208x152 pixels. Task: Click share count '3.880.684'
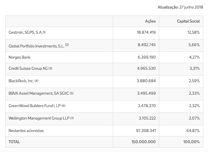(146, 81)
